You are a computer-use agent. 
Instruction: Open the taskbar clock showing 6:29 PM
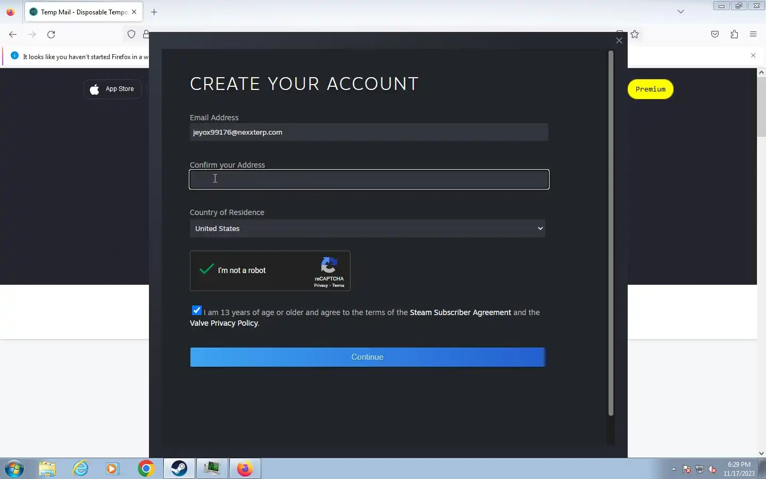[739, 469]
